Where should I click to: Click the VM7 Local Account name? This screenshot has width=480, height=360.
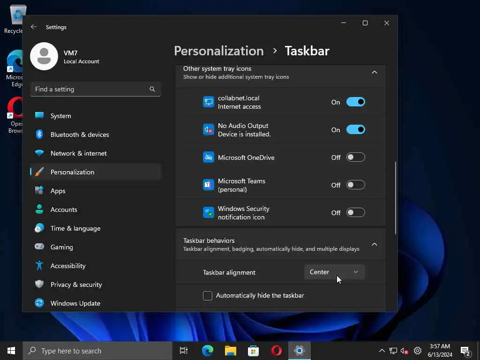pyautogui.click(x=82, y=57)
